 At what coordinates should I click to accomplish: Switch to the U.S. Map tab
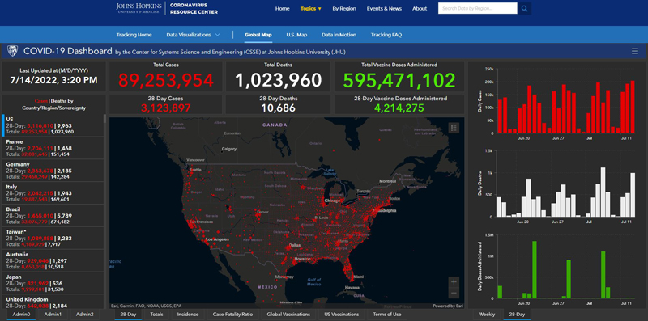pos(296,35)
